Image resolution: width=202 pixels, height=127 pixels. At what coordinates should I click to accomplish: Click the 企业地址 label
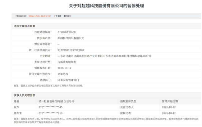(45, 56)
